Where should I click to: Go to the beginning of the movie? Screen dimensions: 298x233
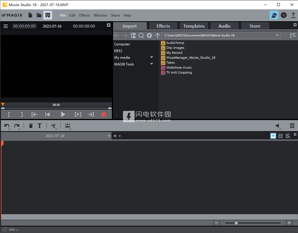47,114
